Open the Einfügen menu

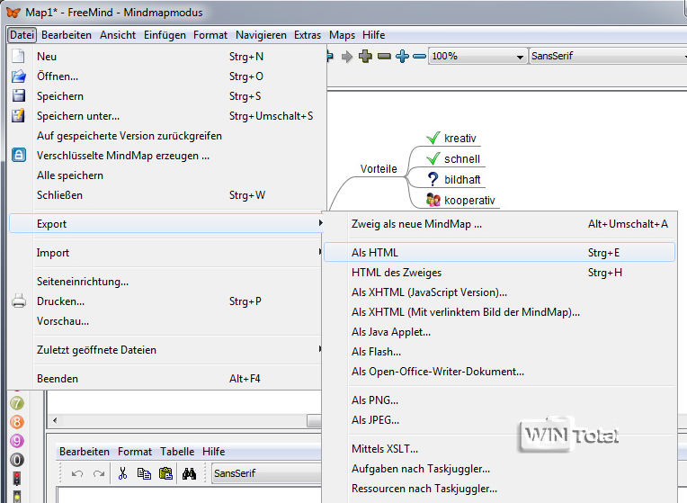pos(165,35)
